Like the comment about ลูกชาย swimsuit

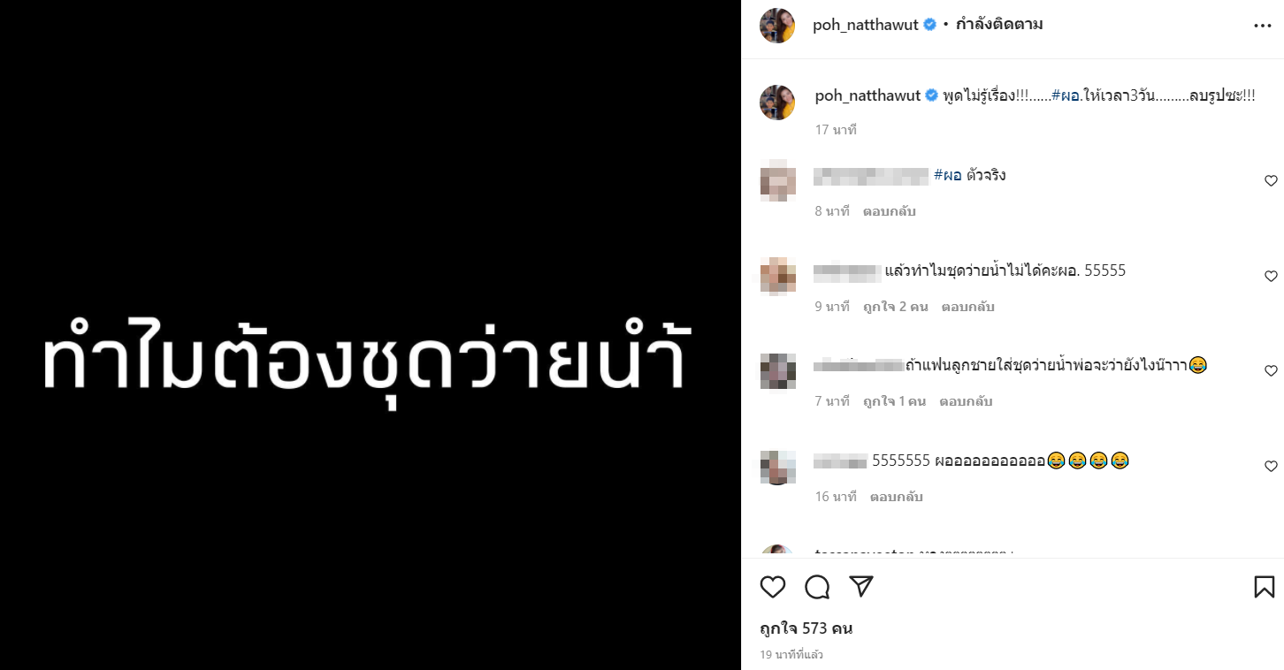tap(1271, 371)
